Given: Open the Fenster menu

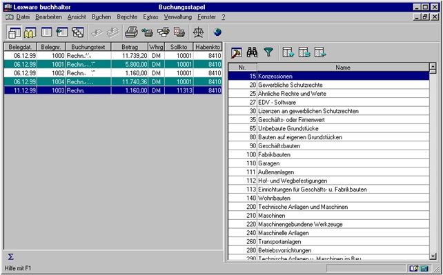Looking at the screenshot, I should click(x=206, y=17).
